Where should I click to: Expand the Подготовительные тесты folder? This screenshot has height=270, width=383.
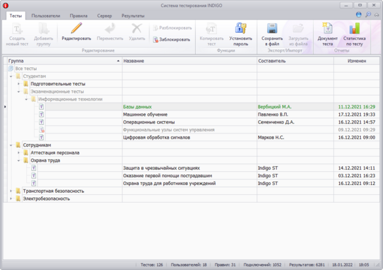pyautogui.click(x=18, y=84)
